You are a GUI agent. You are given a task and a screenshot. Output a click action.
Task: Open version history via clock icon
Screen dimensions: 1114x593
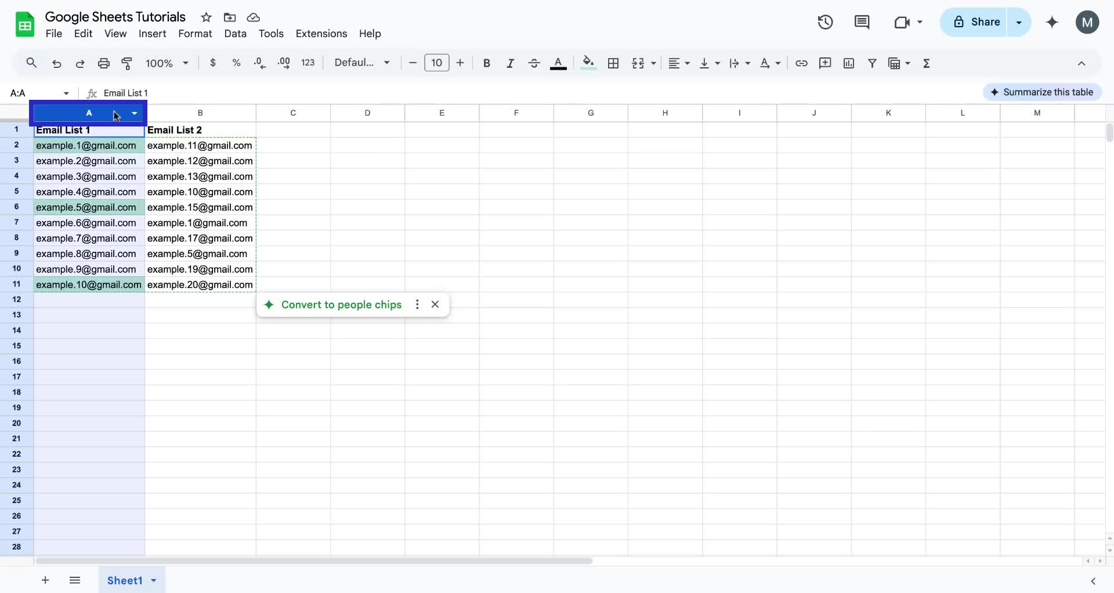(x=824, y=22)
